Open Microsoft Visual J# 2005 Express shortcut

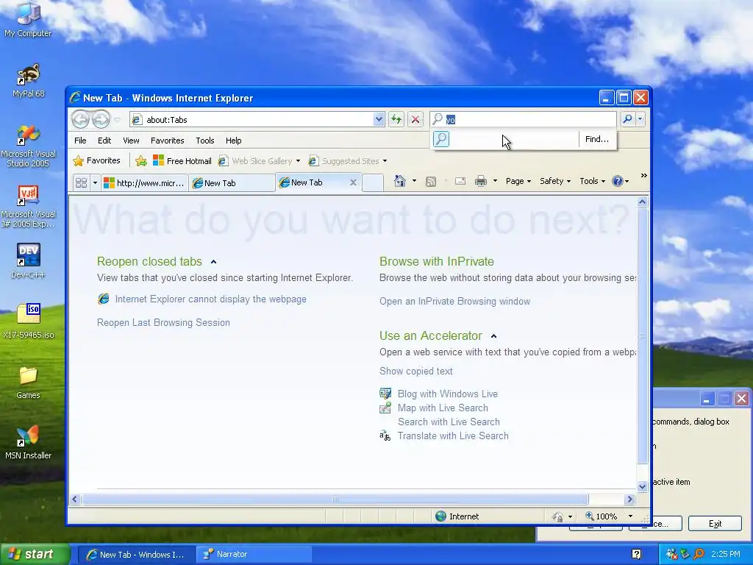pyautogui.click(x=28, y=207)
